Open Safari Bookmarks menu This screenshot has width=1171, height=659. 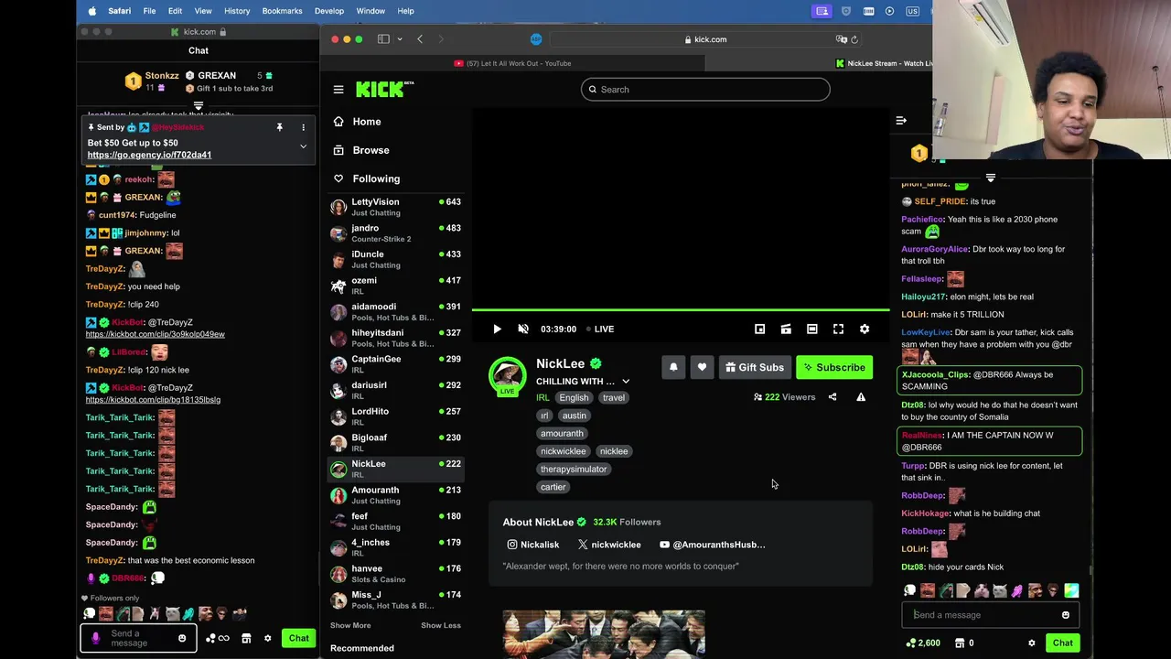point(282,11)
